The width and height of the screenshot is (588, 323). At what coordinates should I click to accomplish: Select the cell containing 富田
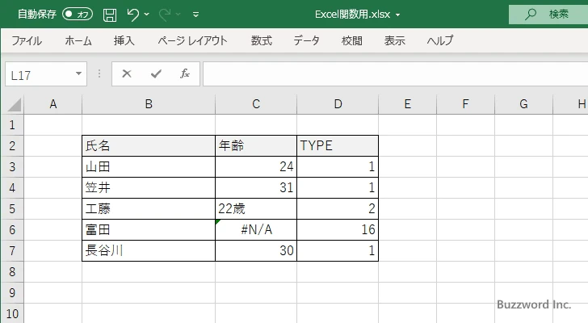(x=149, y=229)
